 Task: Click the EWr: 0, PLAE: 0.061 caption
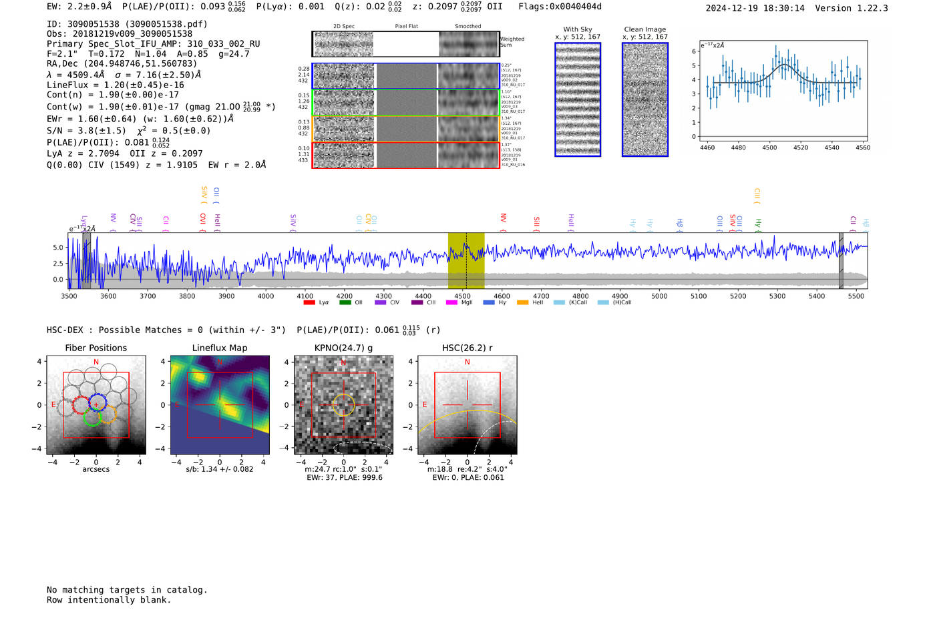pos(468,478)
